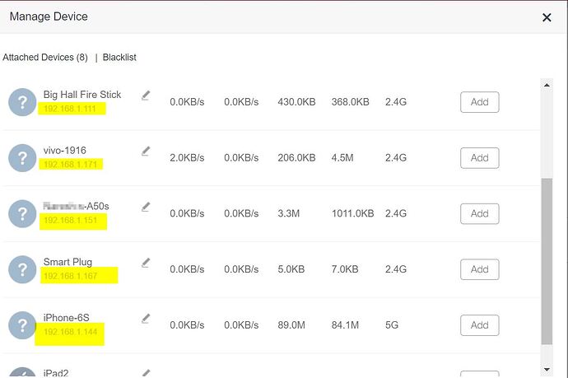Click the vertical scrollbar thumb
Image resolution: width=568 pixels, height=378 pixels.
point(547,264)
